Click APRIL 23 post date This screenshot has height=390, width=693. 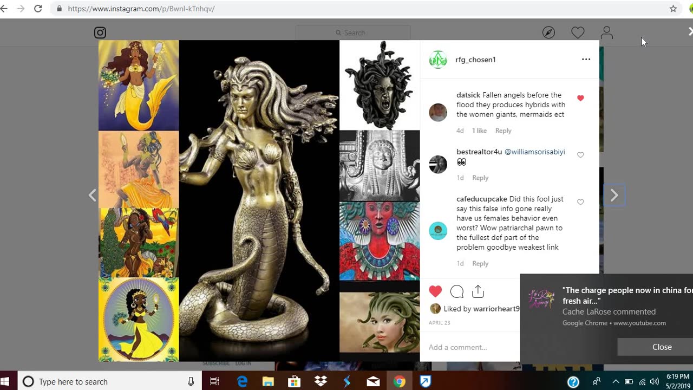coord(439,323)
